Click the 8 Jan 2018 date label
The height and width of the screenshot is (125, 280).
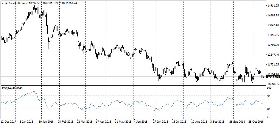pos(26,122)
